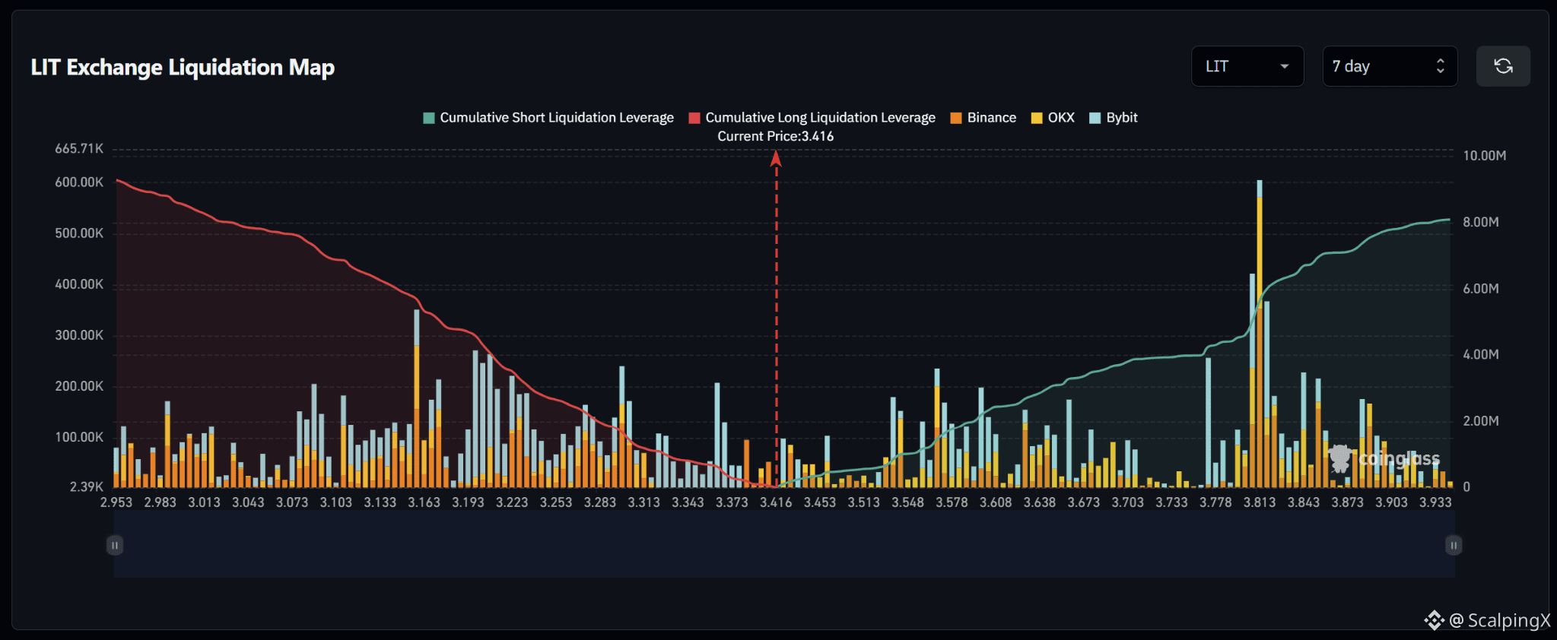Screen dimensions: 1557x640
Task: Click the "3.638" price axis label
Action: (x=1040, y=502)
